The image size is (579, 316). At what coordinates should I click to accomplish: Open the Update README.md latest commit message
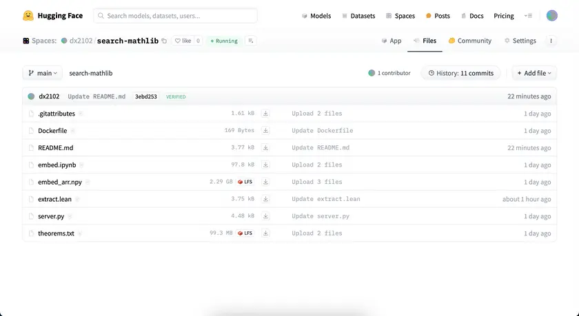(96, 96)
